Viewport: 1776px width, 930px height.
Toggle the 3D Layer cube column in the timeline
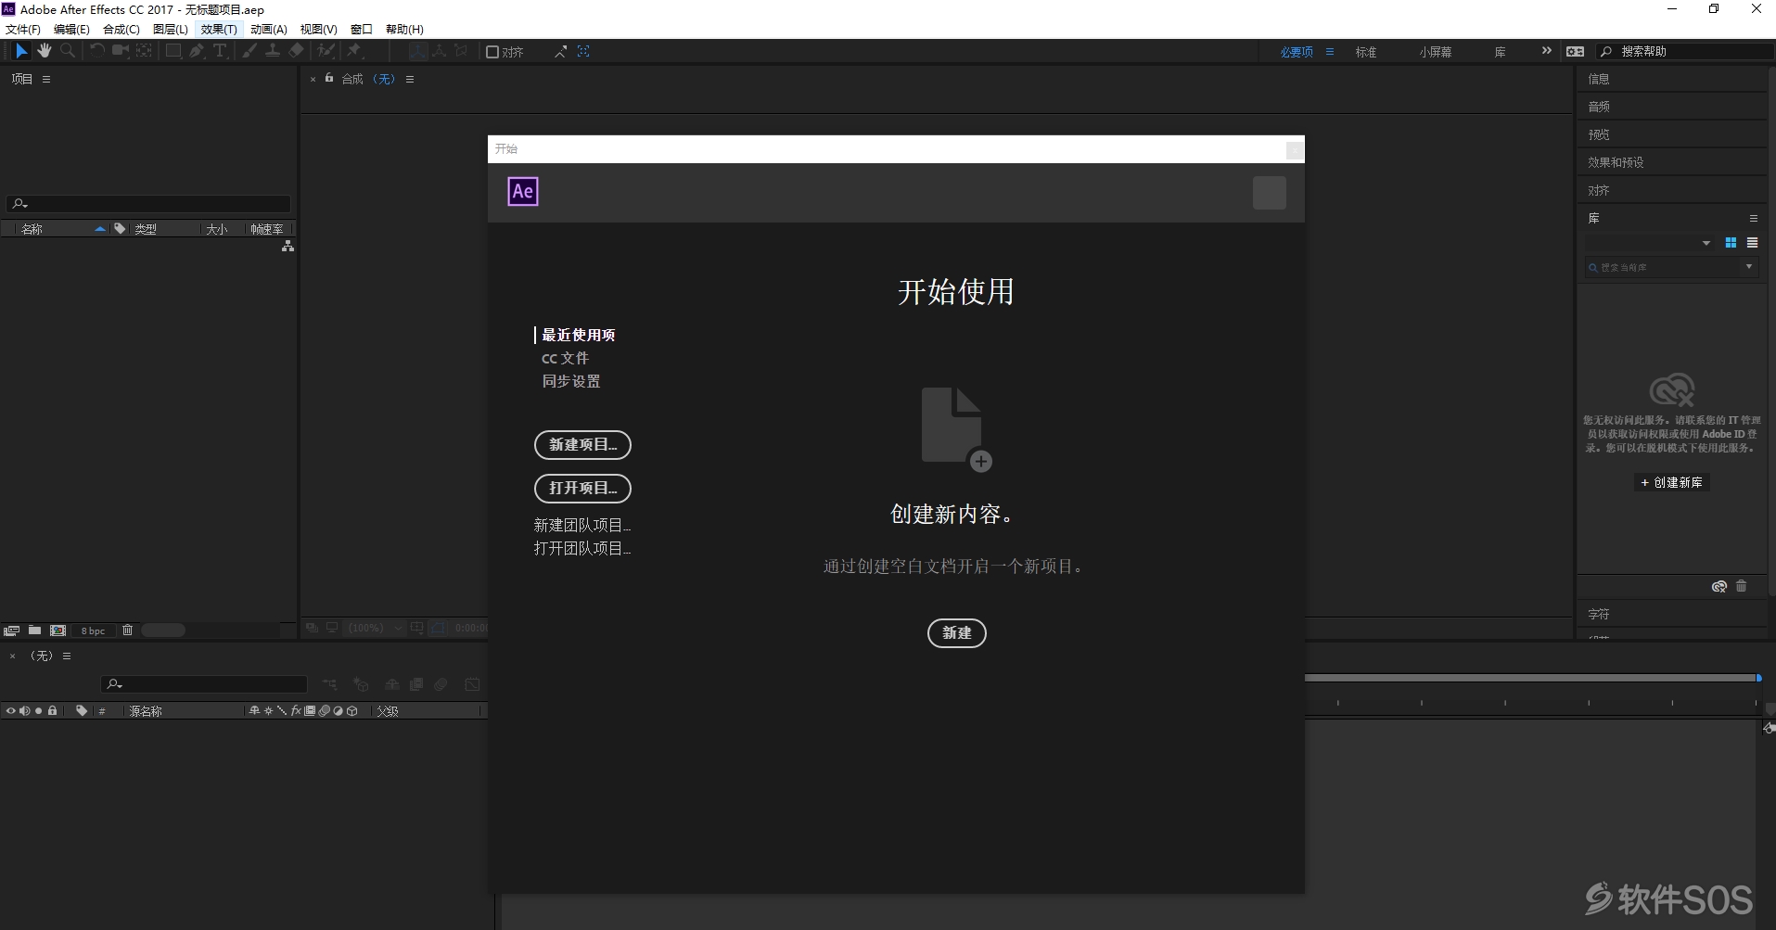click(x=352, y=711)
